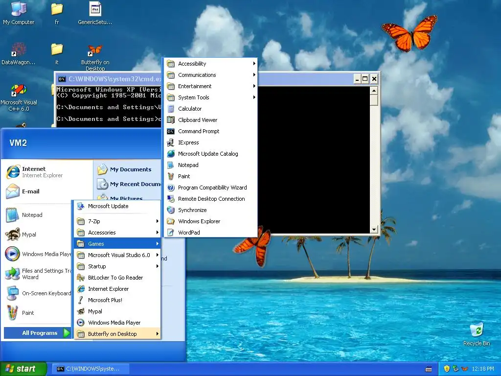Click cmd window scroll down arrow
The height and width of the screenshot is (376, 501).
374,229
